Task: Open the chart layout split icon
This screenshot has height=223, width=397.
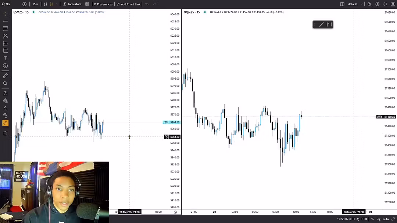Action: 342,4
